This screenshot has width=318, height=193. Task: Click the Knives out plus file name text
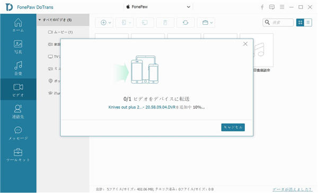pyautogui.click(x=142, y=107)
